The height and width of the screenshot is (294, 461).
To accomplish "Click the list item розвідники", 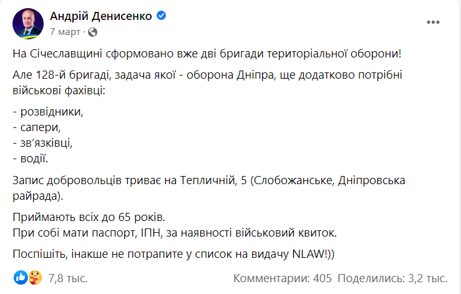I will click(48, 112).
